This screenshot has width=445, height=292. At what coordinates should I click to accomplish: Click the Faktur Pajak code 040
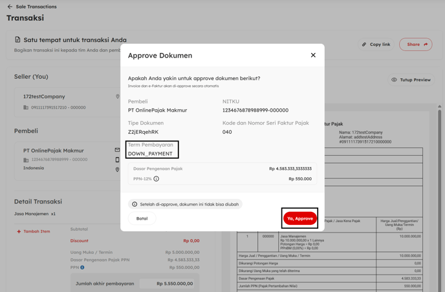coord(227,132)
